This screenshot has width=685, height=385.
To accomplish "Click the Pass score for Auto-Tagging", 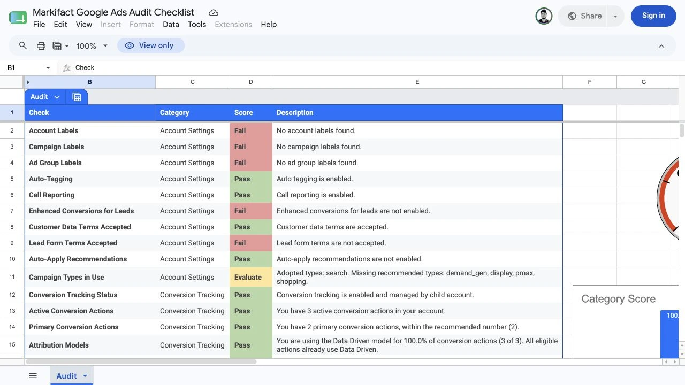I will [x=251, y=179].
